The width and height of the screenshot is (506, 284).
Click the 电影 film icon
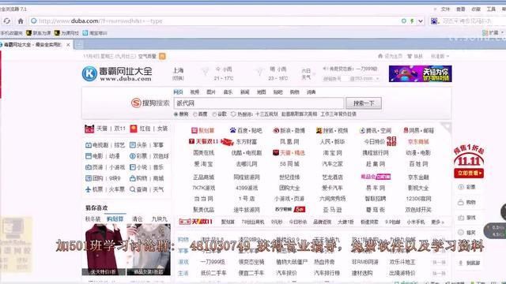coord(89,156)
